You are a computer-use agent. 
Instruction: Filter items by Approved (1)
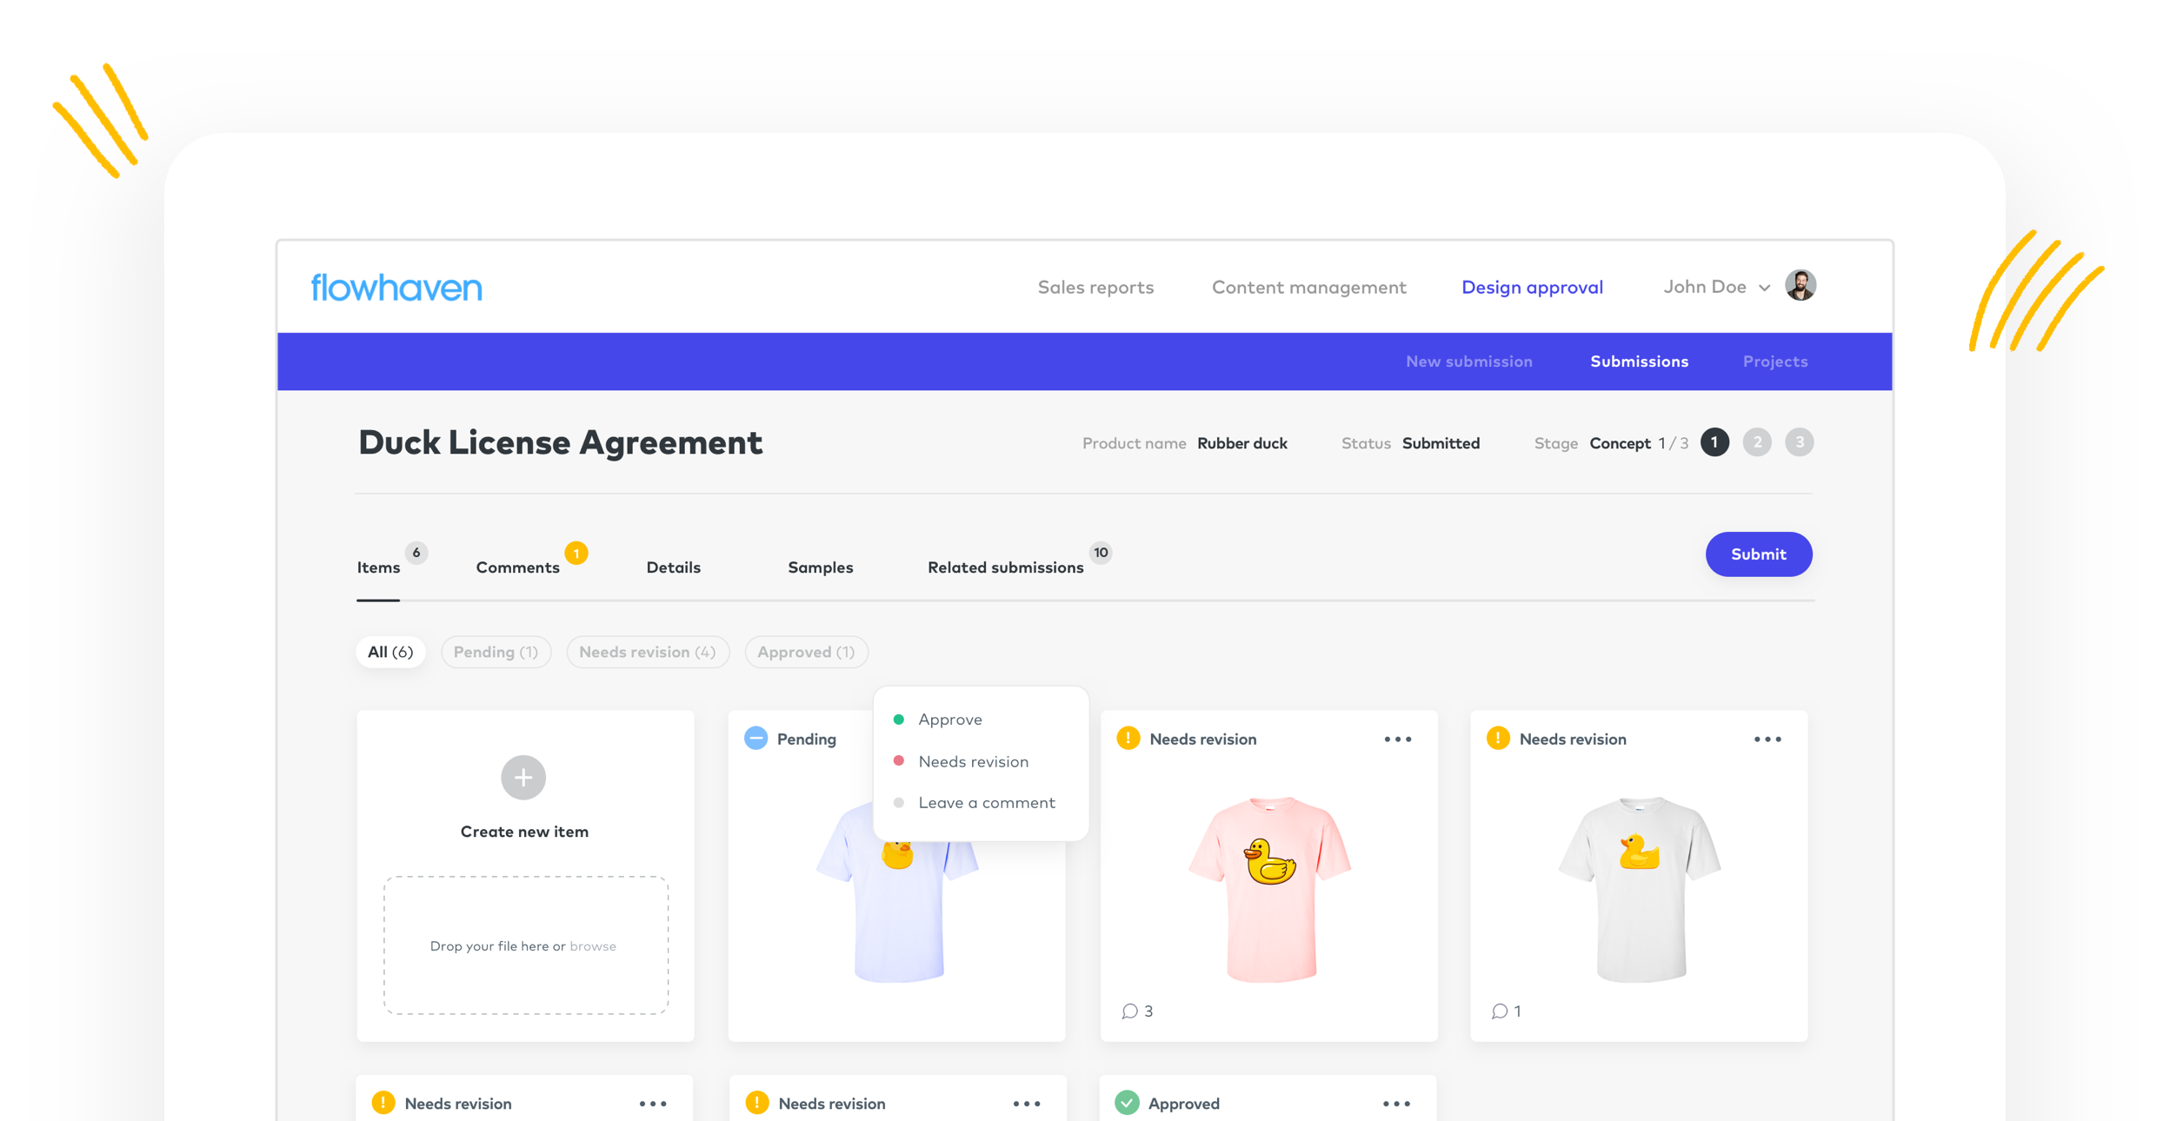[x=806, y=652]
